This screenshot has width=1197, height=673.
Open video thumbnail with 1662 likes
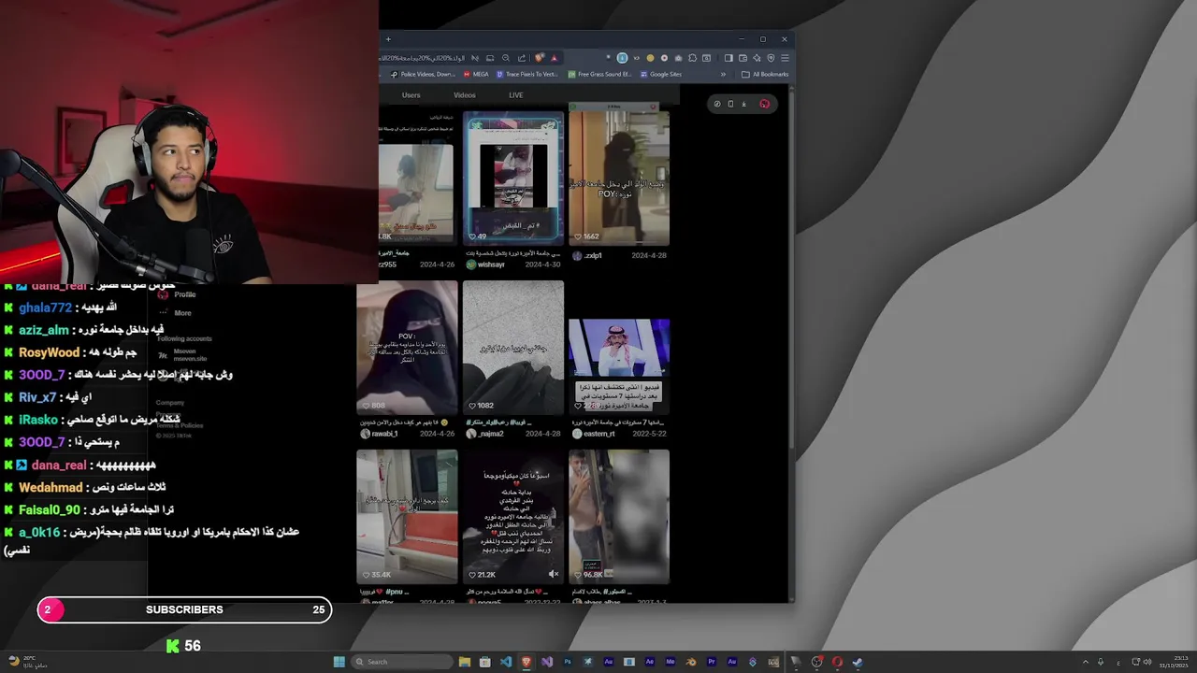619,178
